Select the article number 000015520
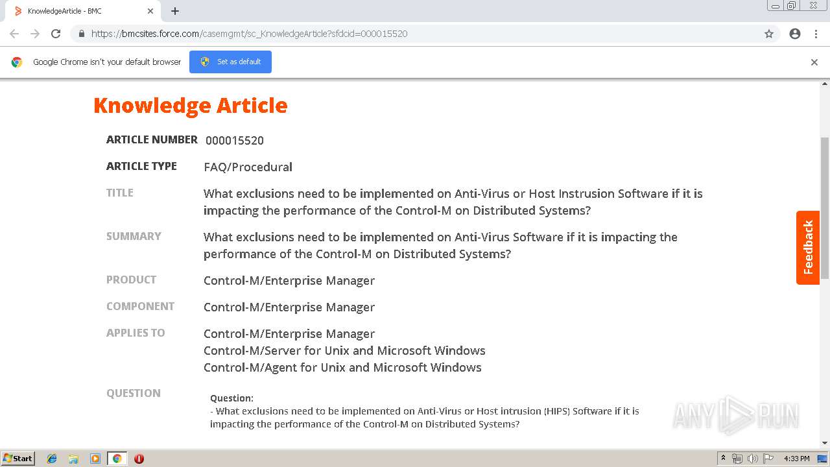Screen dimensions: 830x467 click(x=235, y=140)
